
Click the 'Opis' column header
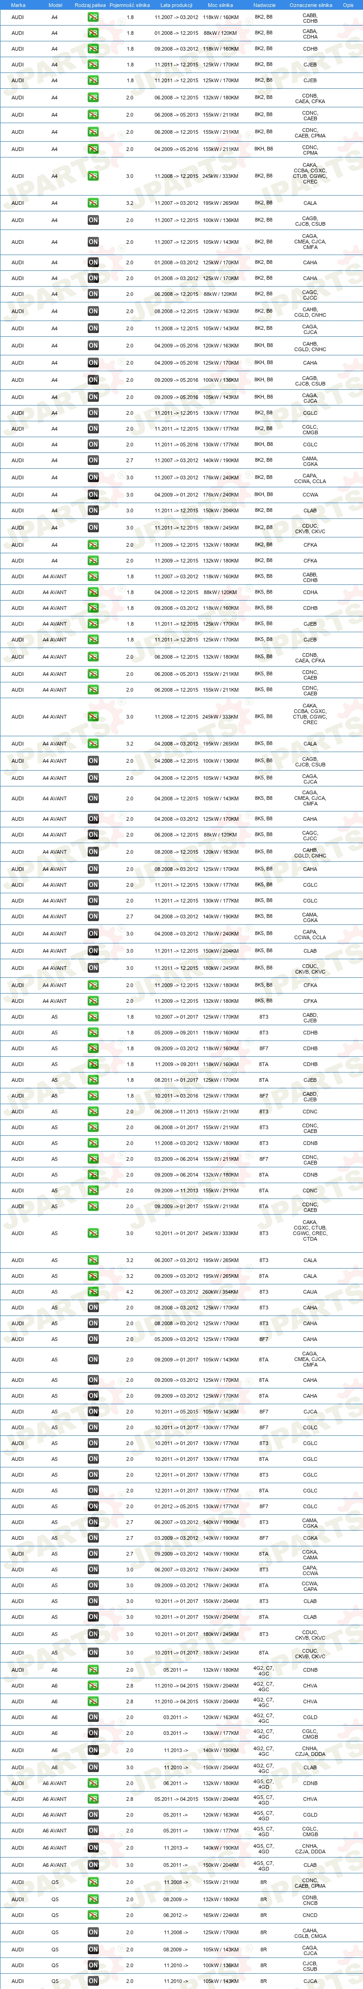click(348, 5)
